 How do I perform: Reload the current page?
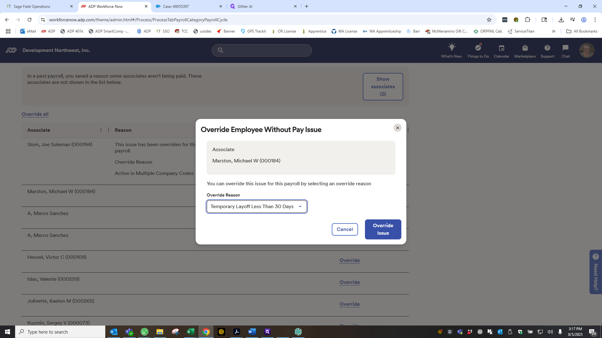pyautogui.click(x=29, y=20)
